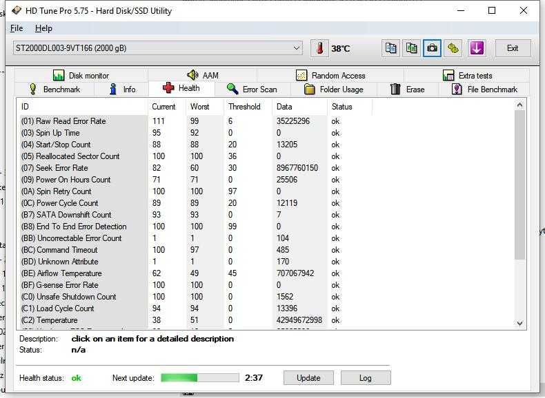Open the drive selection dropdown
This screenshot has width=545, height=398.
pos(158,48)
